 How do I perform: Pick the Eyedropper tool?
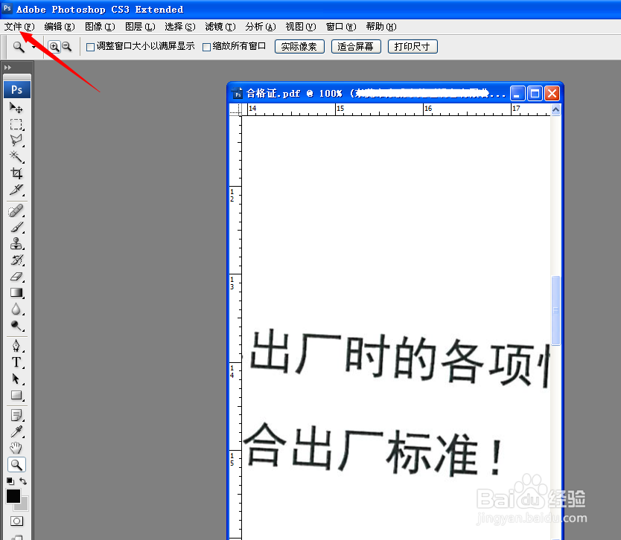(x=16, y=430)
